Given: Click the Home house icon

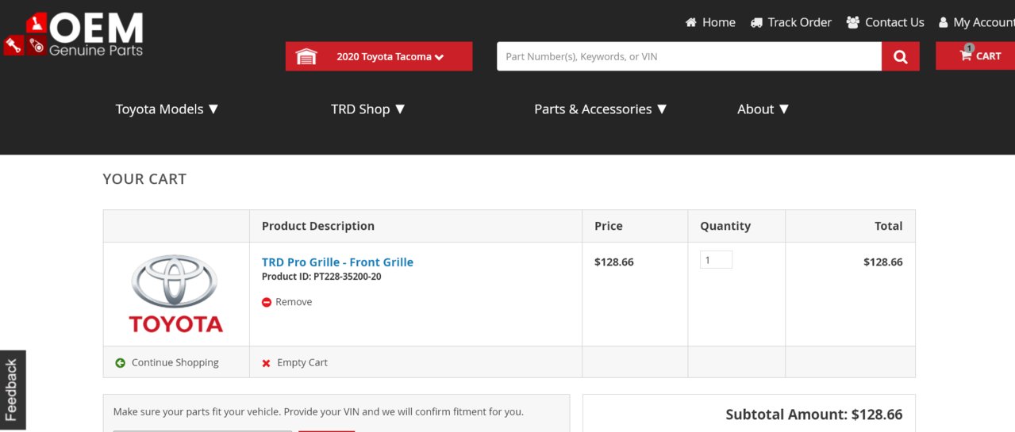Looking at the screenshot, I should 691,22.
